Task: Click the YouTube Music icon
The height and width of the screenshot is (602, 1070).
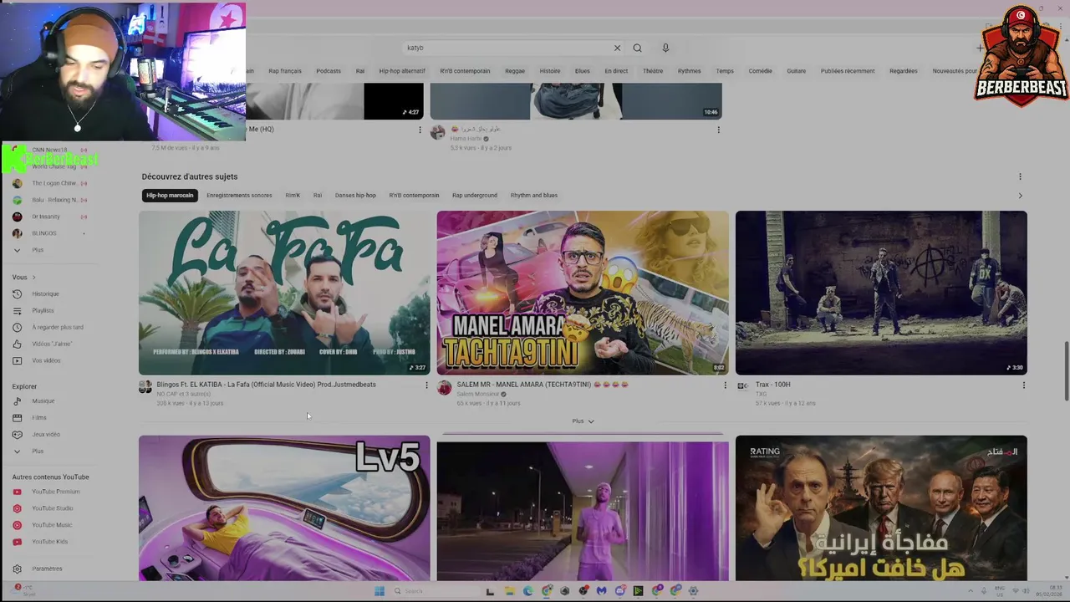Action: pos(17,525)
